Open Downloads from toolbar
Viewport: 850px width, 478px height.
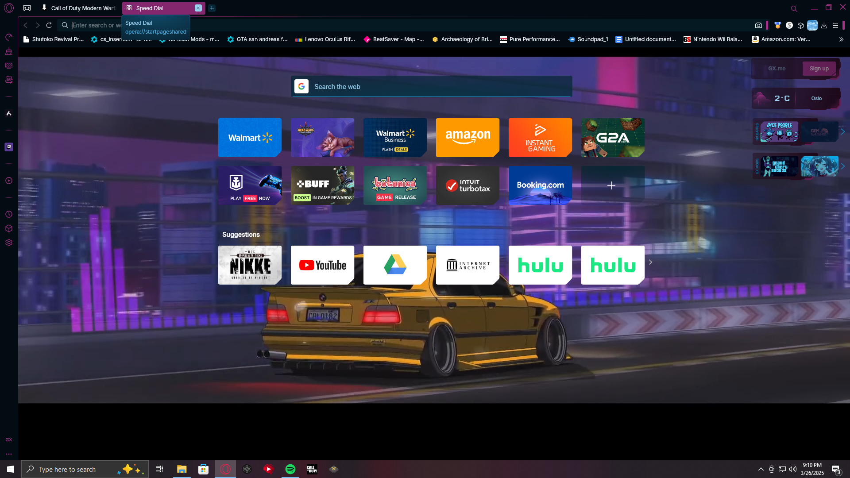[824, 26]
